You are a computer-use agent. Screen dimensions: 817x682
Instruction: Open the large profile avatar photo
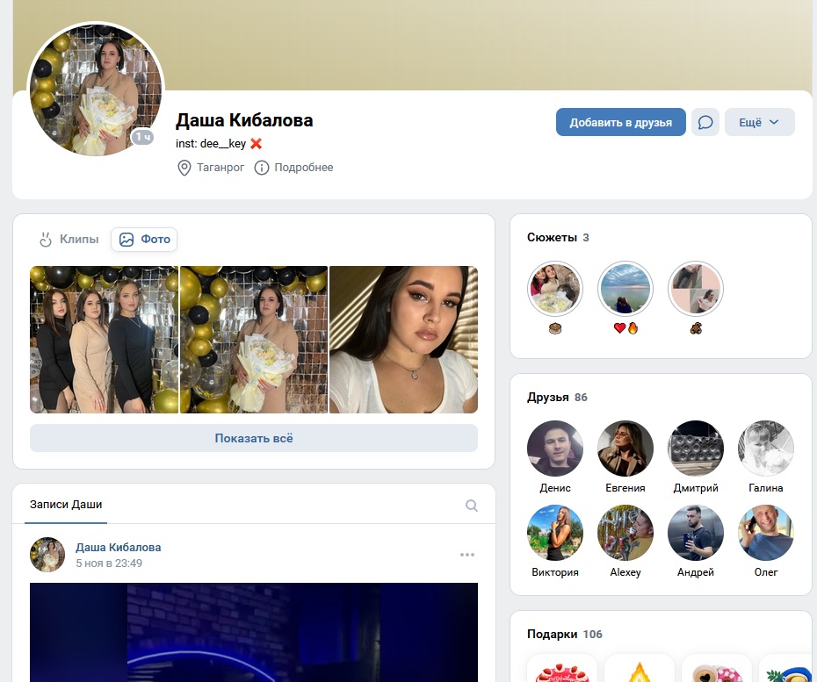pos(96,89)
